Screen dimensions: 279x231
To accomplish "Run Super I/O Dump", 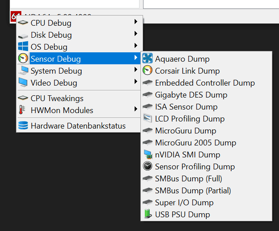I will click(207, 203).
